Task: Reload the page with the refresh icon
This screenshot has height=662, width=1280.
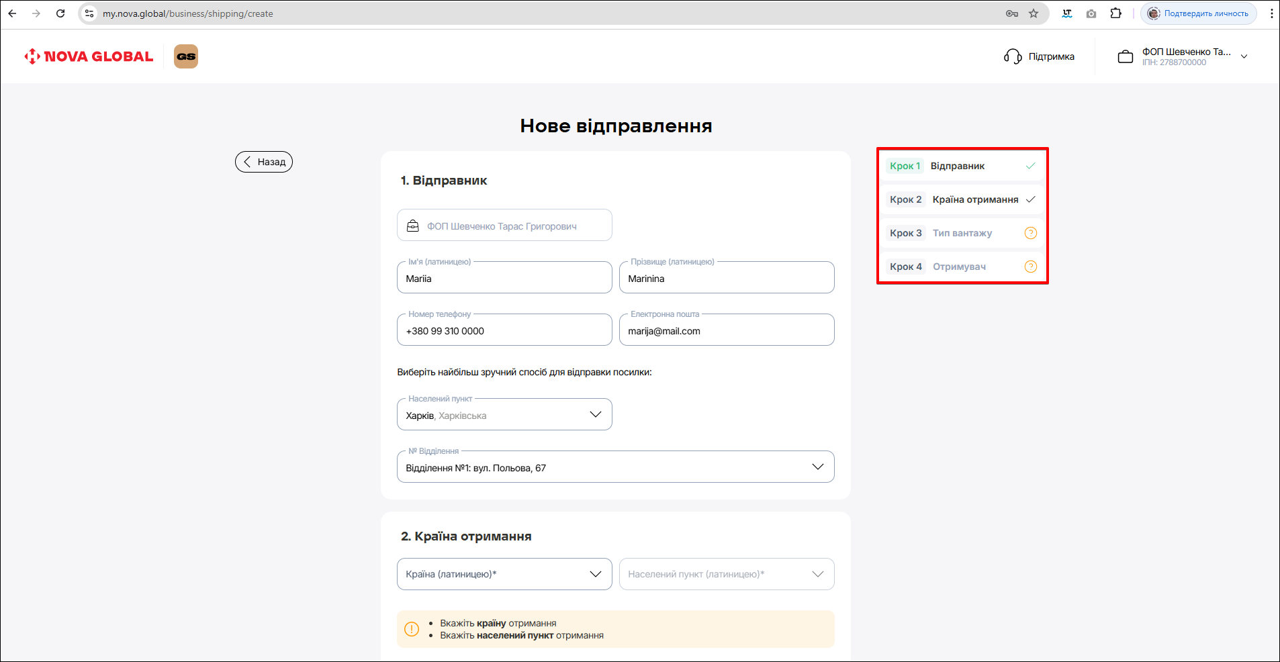Action: pos(60,13)
